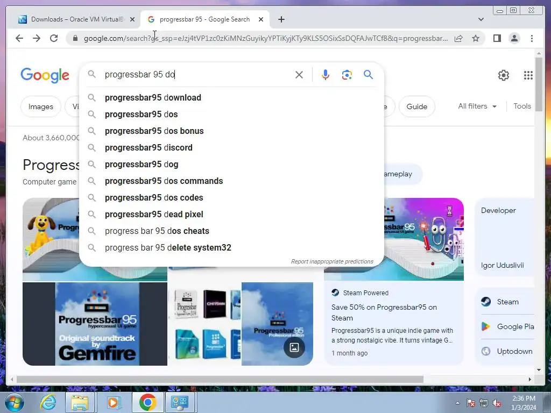Choose suggestion progress bar 95 dos cheats
This screenshot has height=413, width=551.
pyautogui.click(x=231, y=231)
